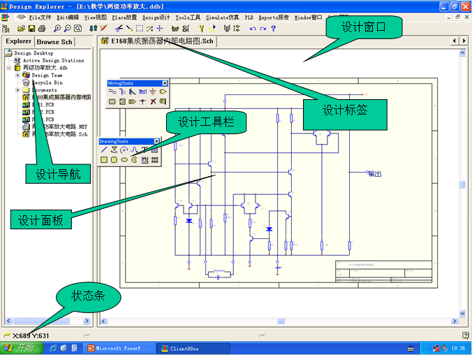Screen dimensions: 472x355
Task: Click the tab strip right arrow
Action: tap(464, 41)
